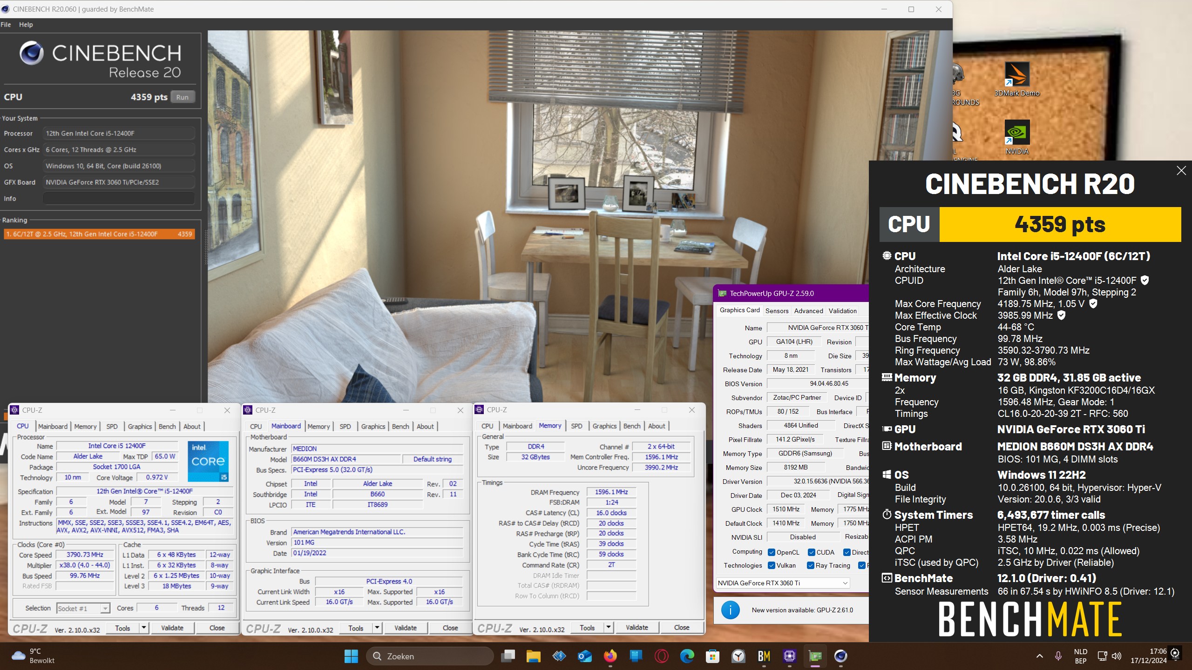Expand Tools arrow in Mainboard CPU-Z window
The image size is (1192, 670).
[377, 628]
